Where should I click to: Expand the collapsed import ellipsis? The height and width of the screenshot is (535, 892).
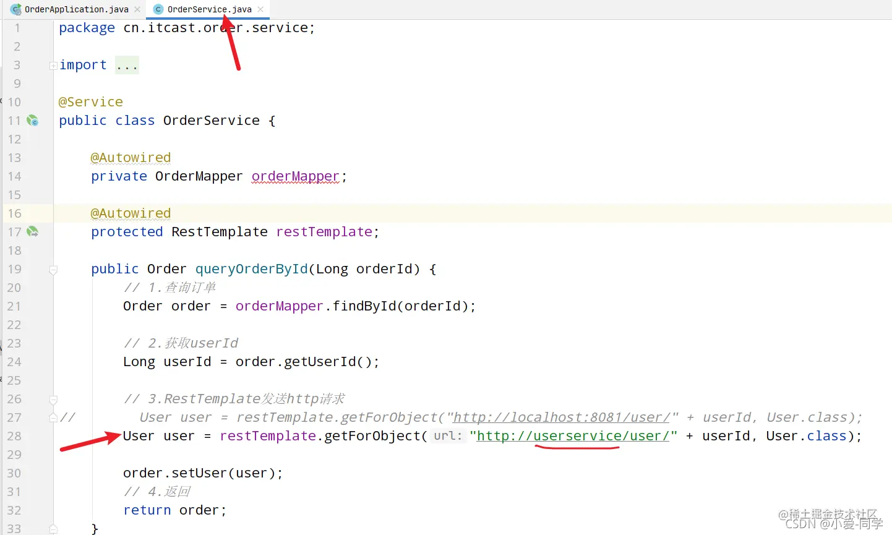pyautogui.click(x=127, y=65)
